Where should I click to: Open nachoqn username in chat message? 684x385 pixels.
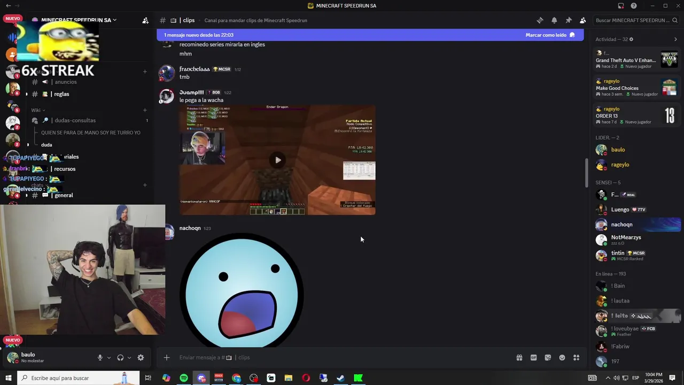pyautogui.click(x=190, y=228)
